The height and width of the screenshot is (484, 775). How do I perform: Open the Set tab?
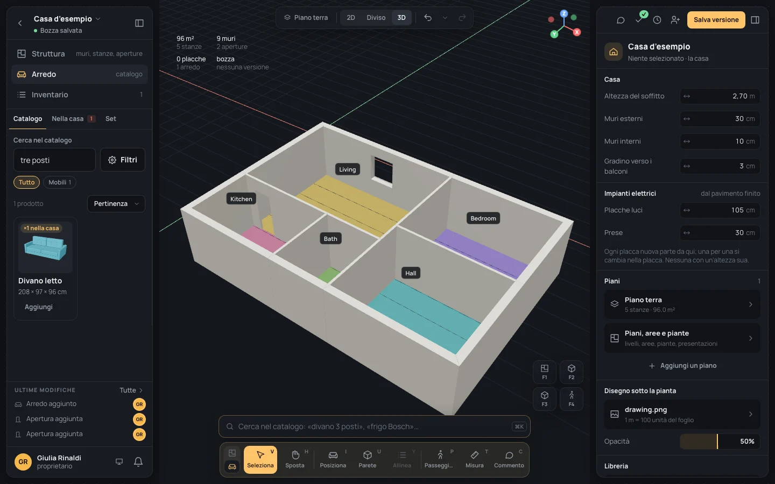(x=111, y=119)
